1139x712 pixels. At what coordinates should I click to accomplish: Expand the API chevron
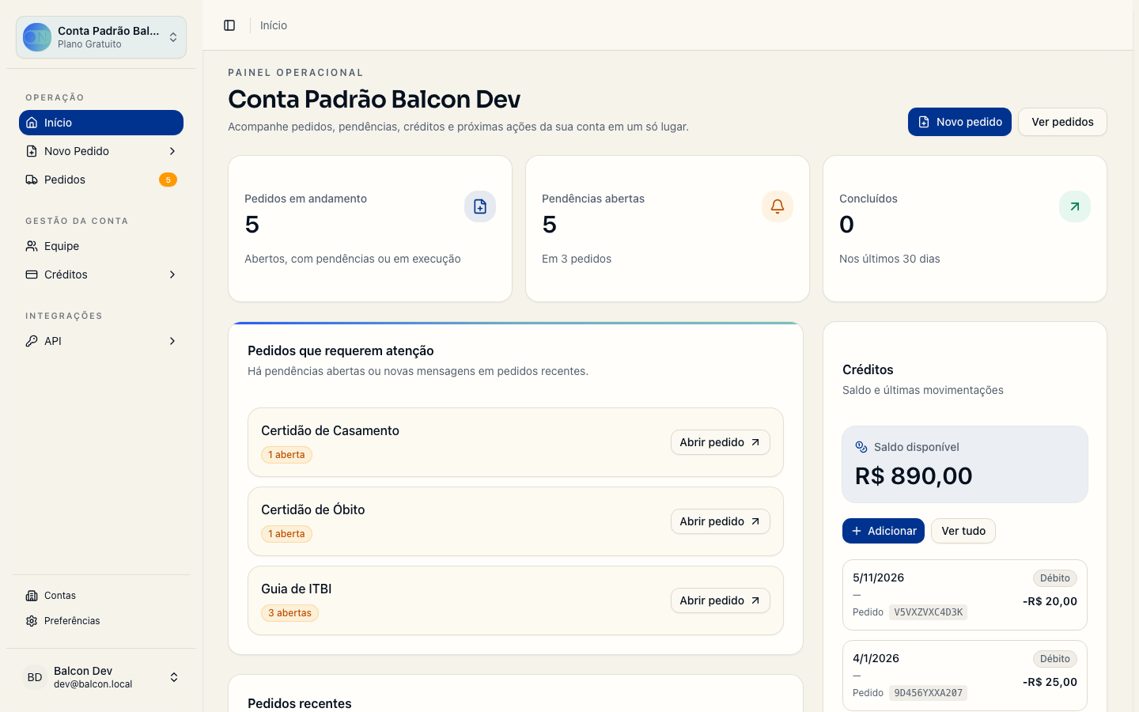pyautogui.click(x=172, y=341)
